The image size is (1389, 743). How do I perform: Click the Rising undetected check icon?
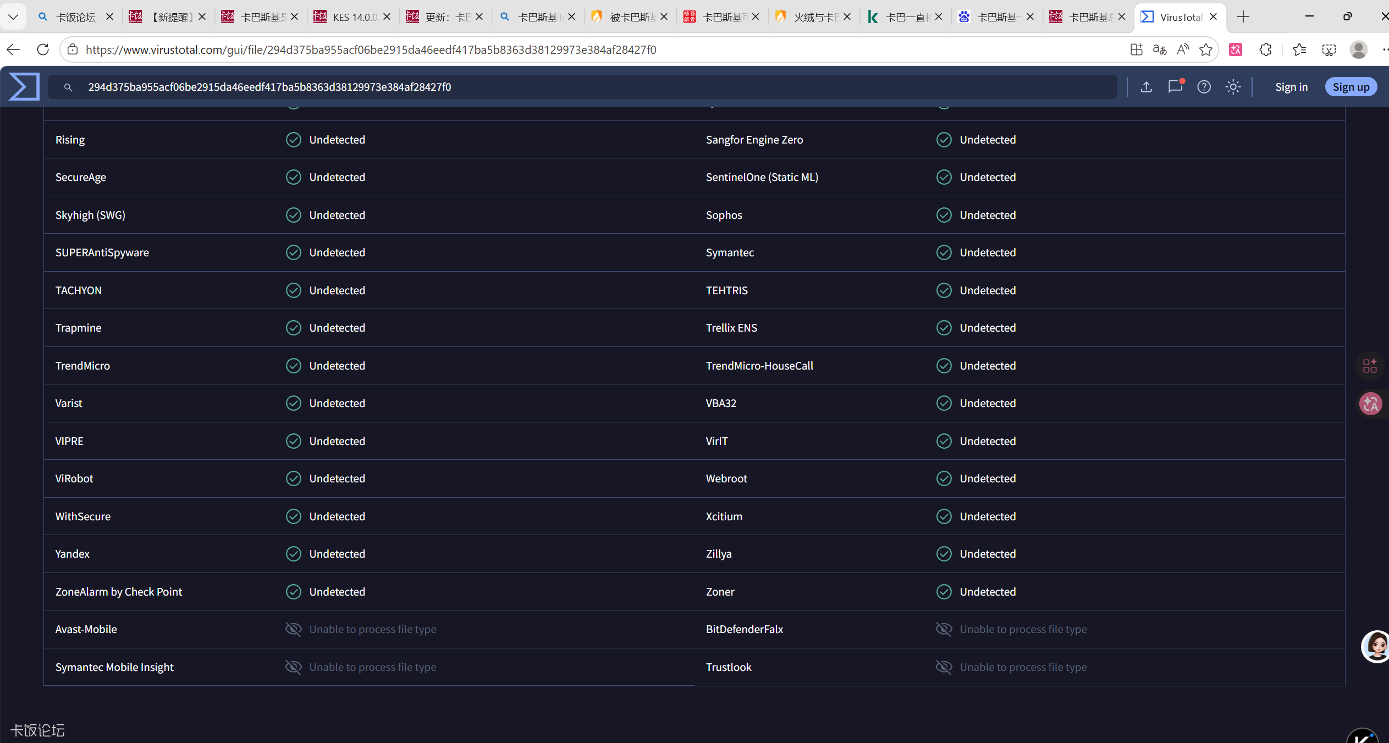point(294,140)
